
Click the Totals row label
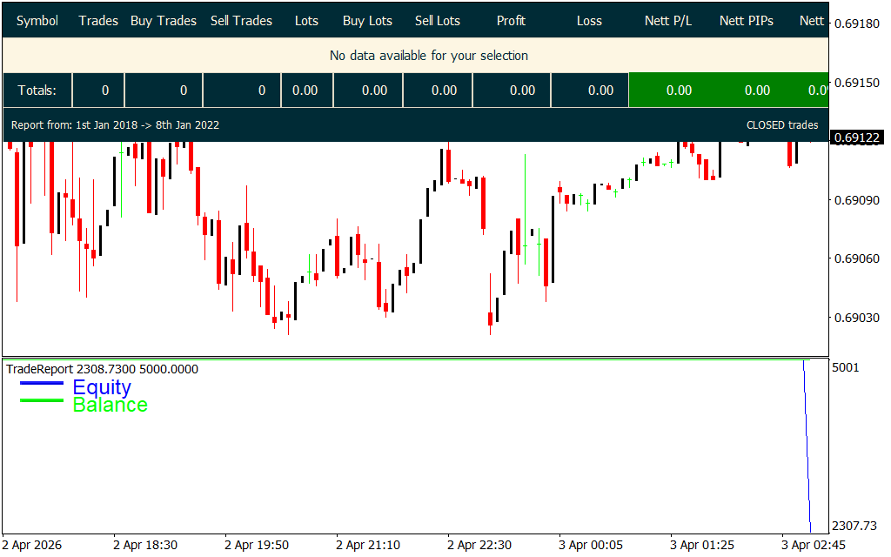click(37, 91)
